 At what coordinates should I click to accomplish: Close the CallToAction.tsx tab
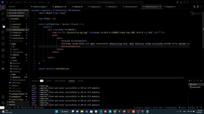[160, 7]
